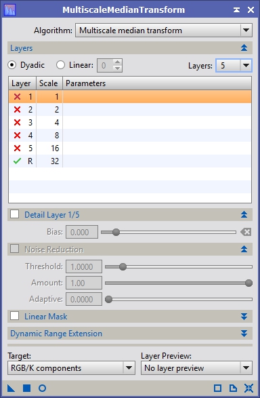The height and width of the screenshot is (398, 260).
Task: Select the Dyadic scaling option
Action: (12, 65)
